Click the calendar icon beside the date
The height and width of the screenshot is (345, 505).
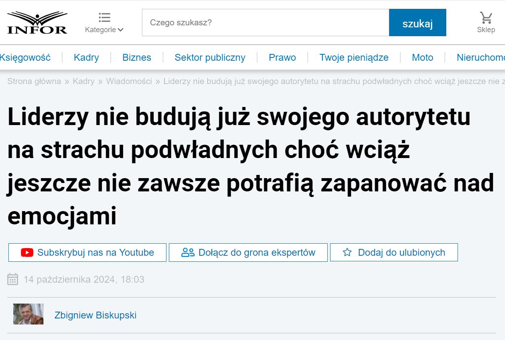13,279
